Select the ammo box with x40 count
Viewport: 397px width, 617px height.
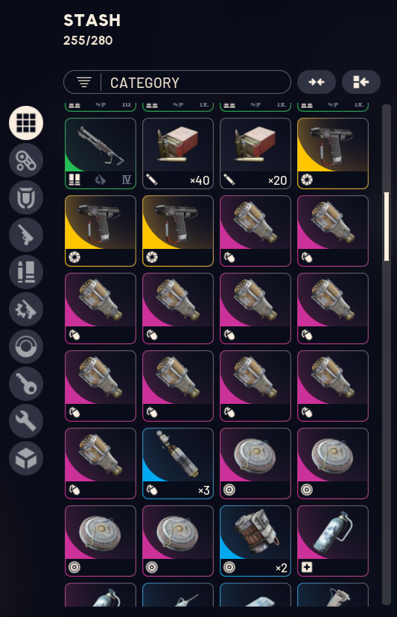(x=178, y=154)
